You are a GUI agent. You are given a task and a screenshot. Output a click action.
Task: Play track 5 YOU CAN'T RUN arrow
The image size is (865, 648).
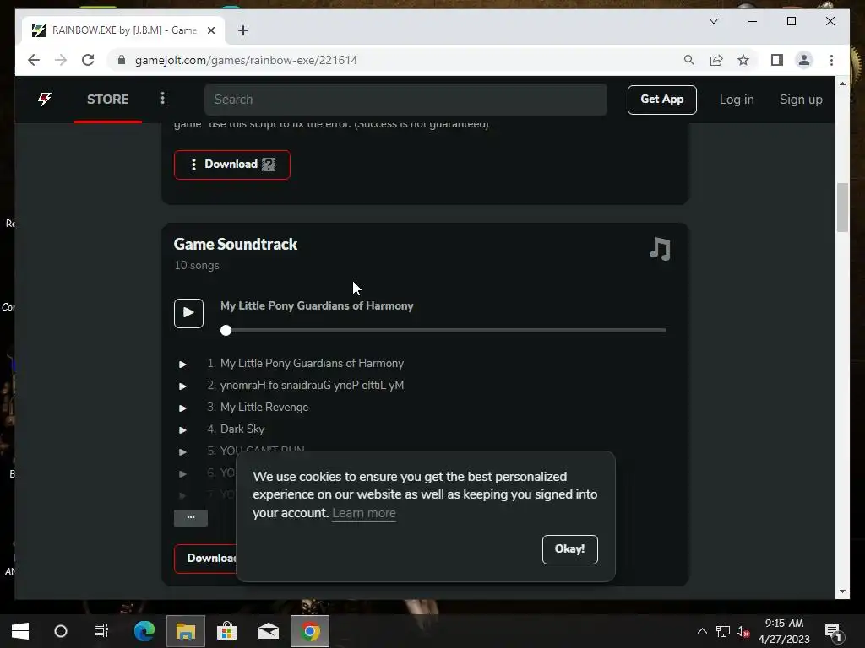182,452
